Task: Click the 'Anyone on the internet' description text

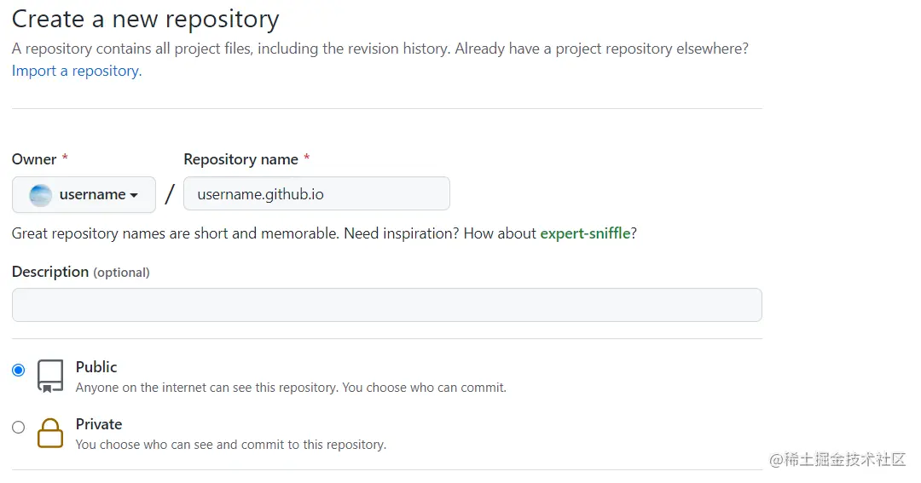Action: tap(291, 388)
